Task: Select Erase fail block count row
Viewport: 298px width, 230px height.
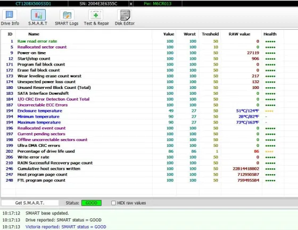Action: click(143, 70)
